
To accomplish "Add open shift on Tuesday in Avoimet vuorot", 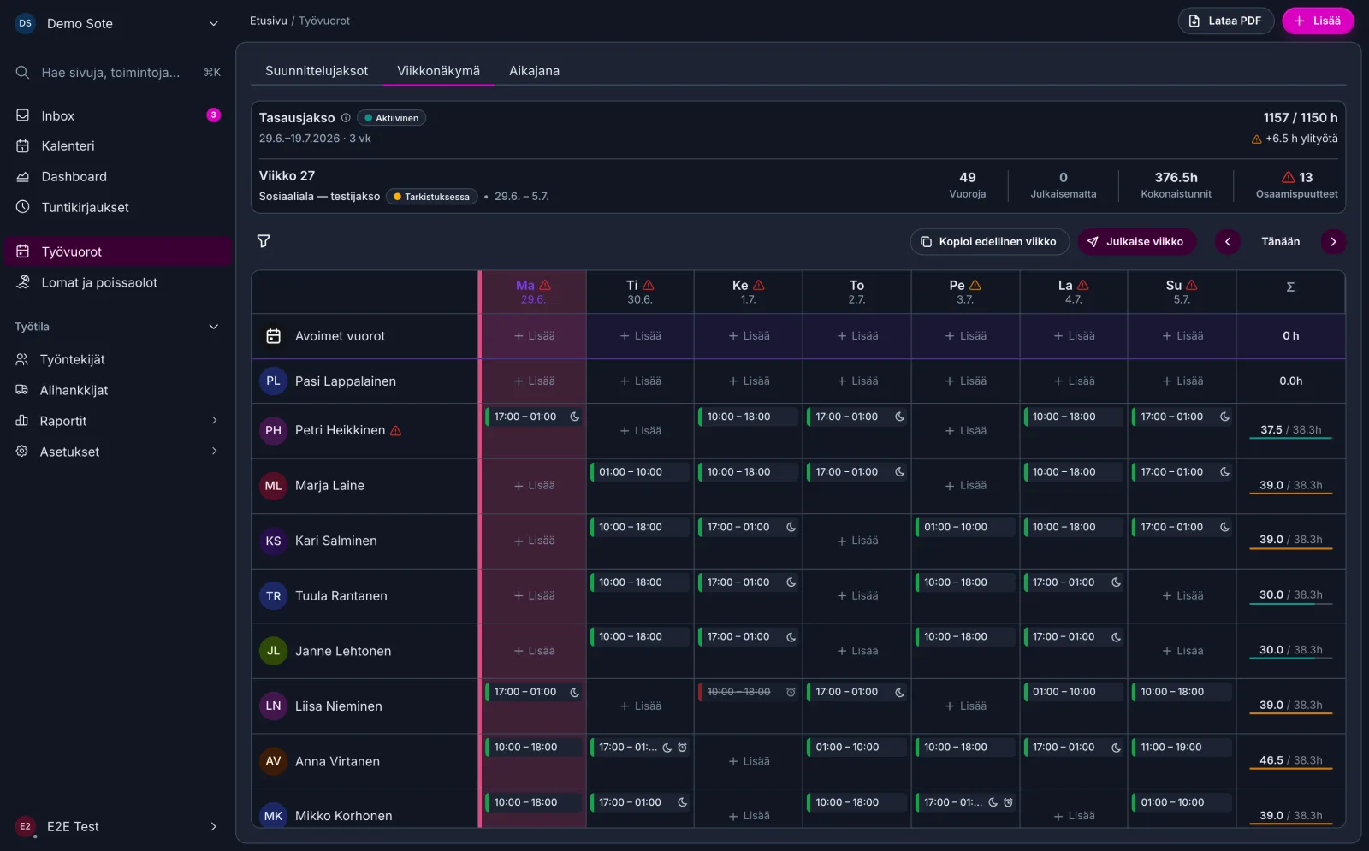I will (x=640, y=336).
